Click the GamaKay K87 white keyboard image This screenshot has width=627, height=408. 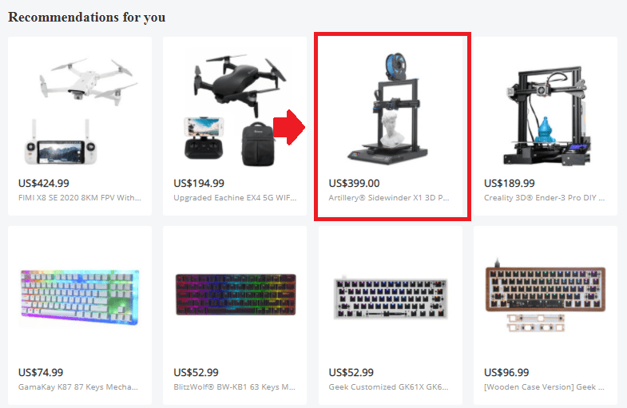(80, 298)
